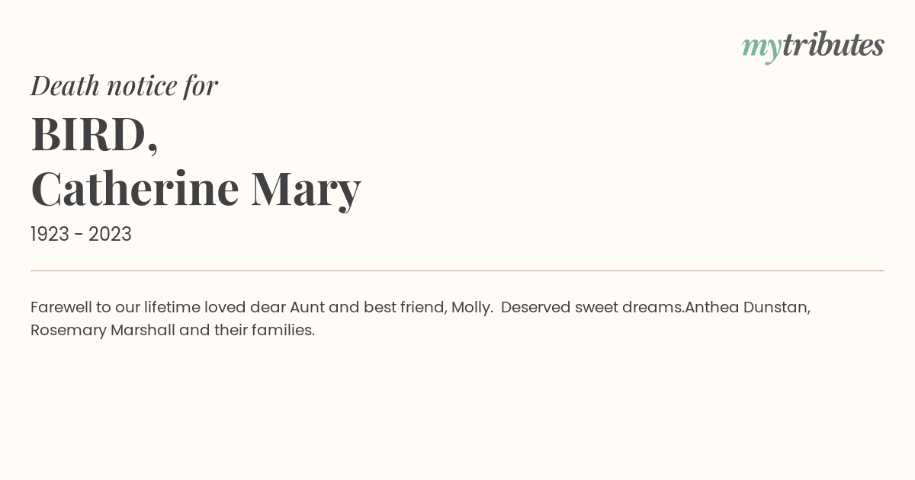Select the name "Anthea Dunstan"

coord(745,307)
